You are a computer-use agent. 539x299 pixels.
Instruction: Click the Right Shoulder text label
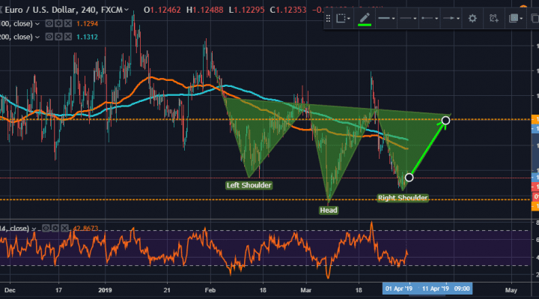[x=403, y=198]
